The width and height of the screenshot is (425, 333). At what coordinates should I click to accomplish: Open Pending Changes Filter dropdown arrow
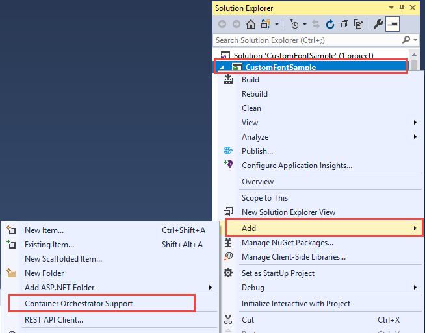[305, 25]
